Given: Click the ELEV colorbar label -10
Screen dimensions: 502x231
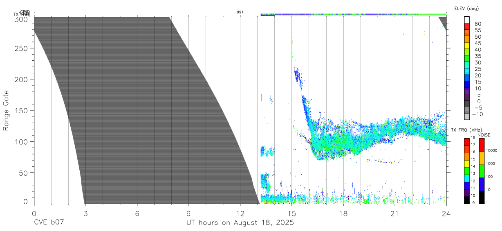Looking at the screenshot, I should click(477, 114).
